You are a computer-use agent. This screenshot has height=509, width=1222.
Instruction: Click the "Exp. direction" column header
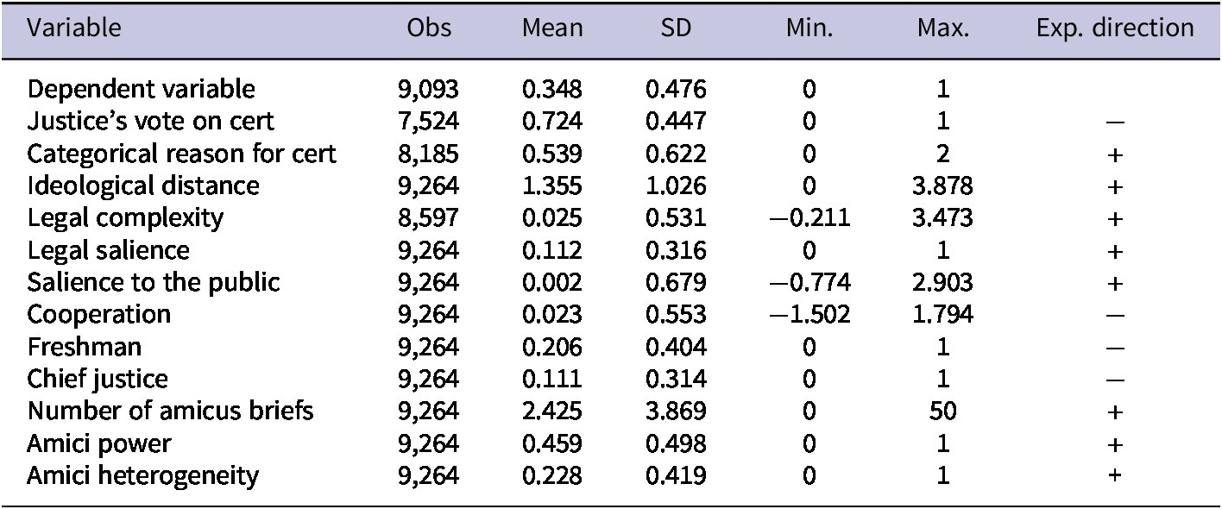point(1115,28)
